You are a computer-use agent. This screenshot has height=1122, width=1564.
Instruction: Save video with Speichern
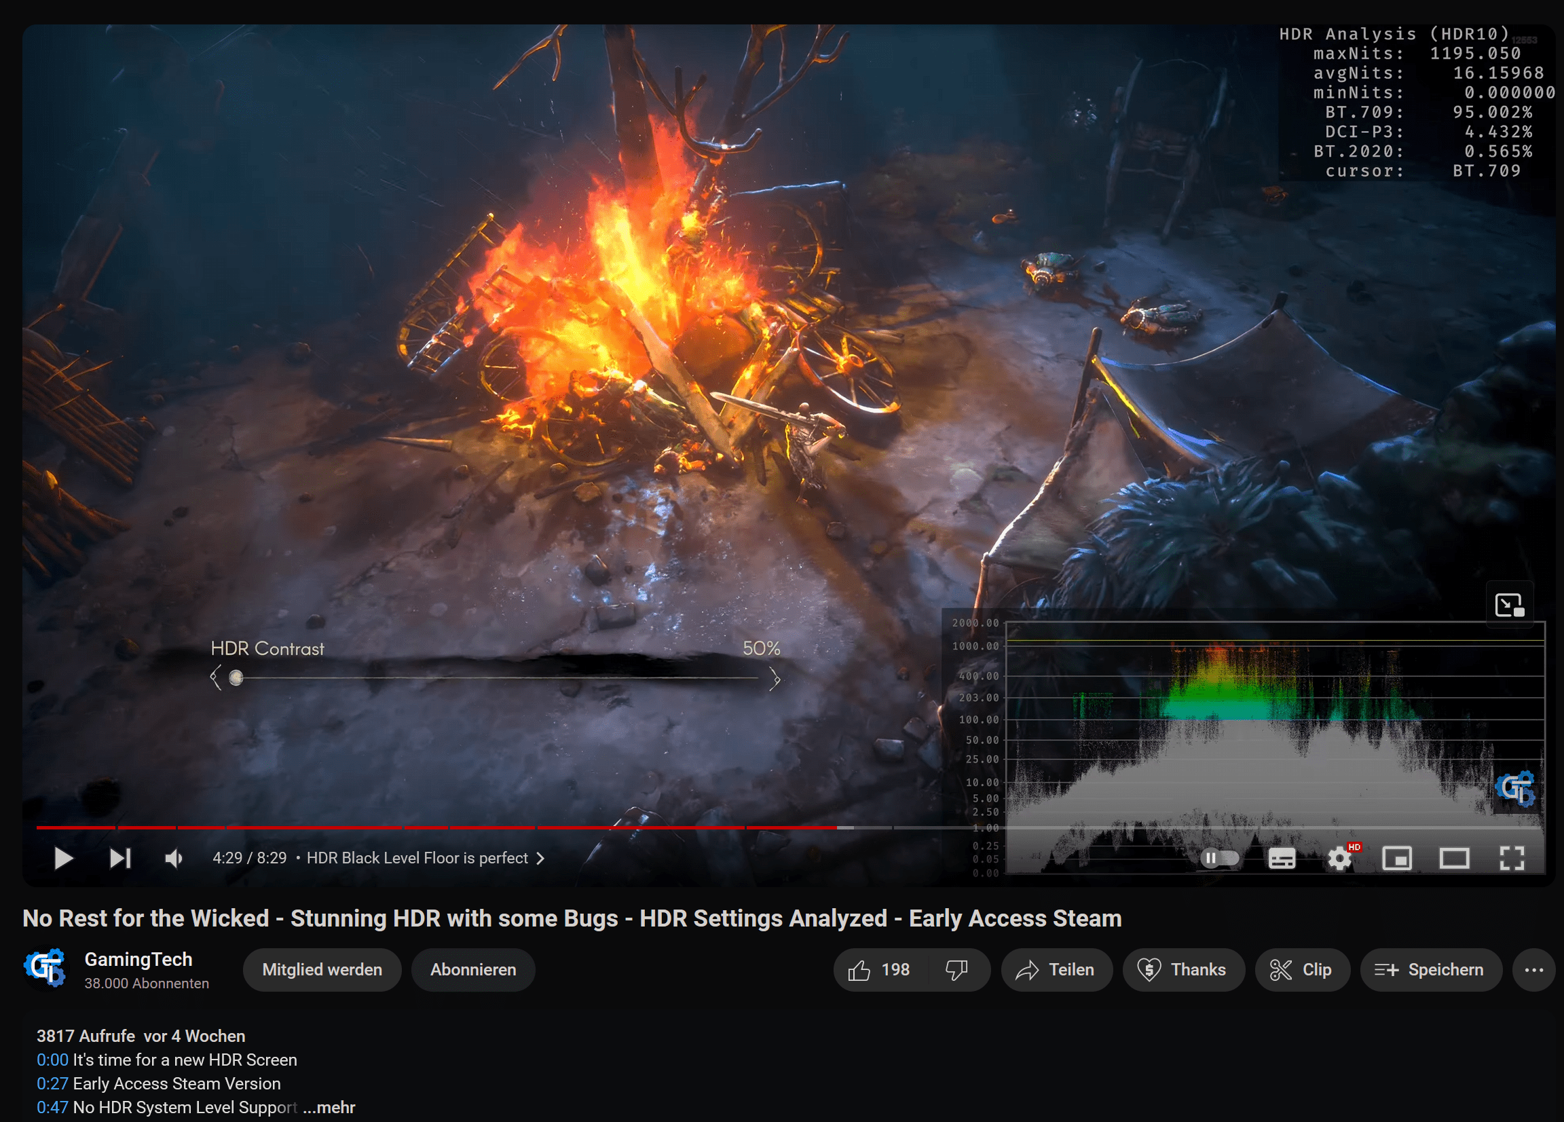[1431, 969]
